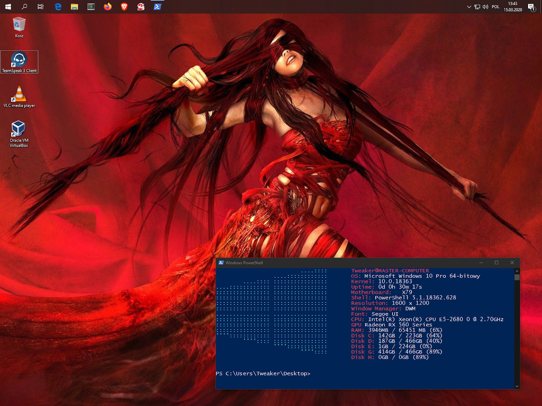Maximize the Windows PowerShell window
542x406 pixels.
[497, 263]
